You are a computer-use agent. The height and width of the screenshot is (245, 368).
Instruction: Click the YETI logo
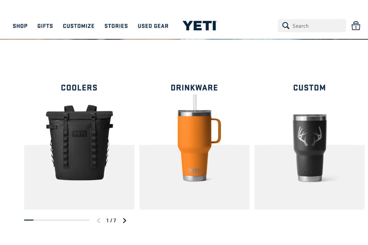point(200,26)
